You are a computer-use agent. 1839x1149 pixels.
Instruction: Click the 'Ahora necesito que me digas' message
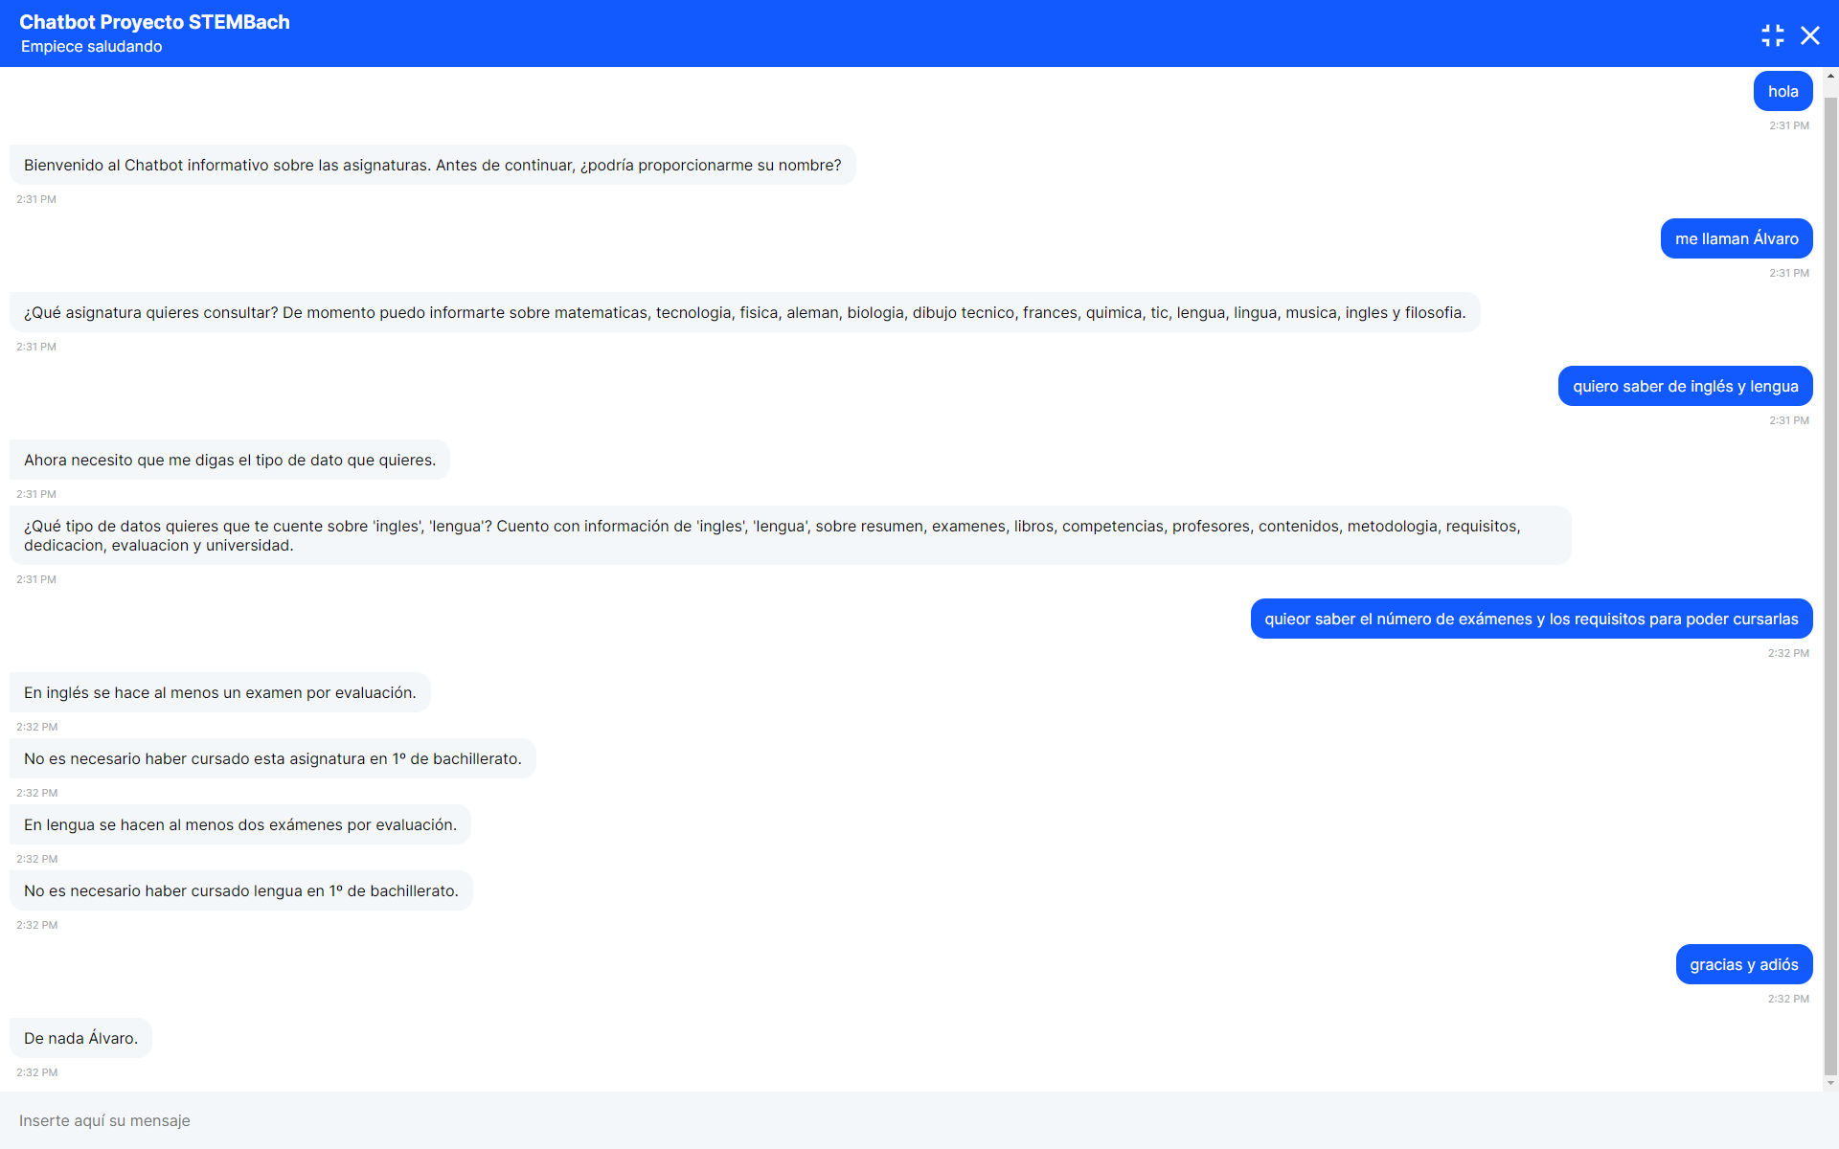pos(229,460)
